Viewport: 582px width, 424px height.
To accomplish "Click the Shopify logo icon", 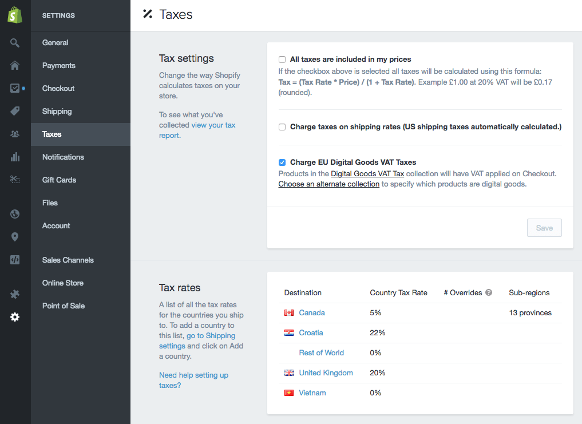I will coord(15,15).
